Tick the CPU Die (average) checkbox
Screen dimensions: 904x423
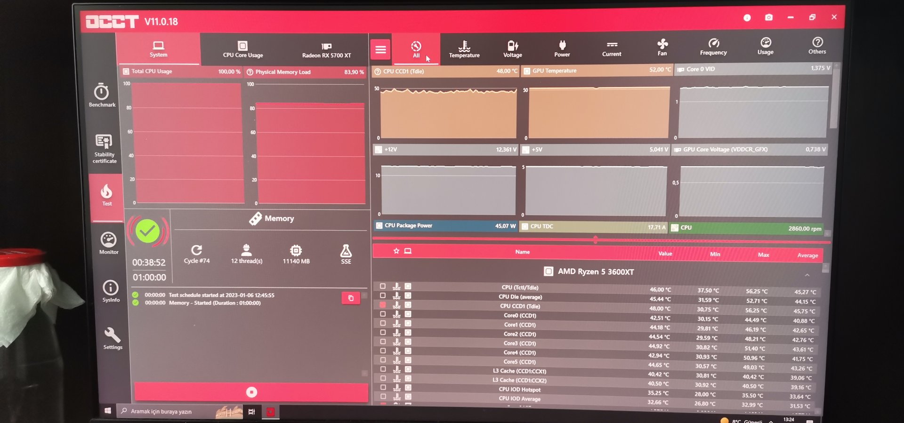[383, 295]
